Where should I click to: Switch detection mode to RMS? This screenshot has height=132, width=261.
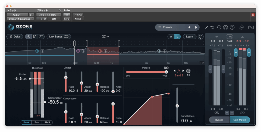tap(47, 123)
